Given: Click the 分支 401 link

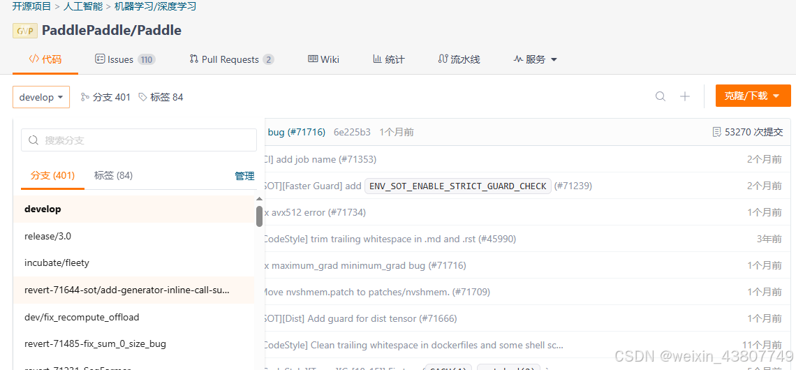Looking at the screenshot, I should coord(105,97).
